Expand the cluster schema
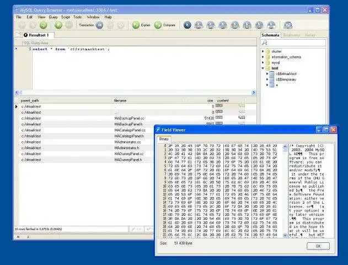 (x=263, y=51)
